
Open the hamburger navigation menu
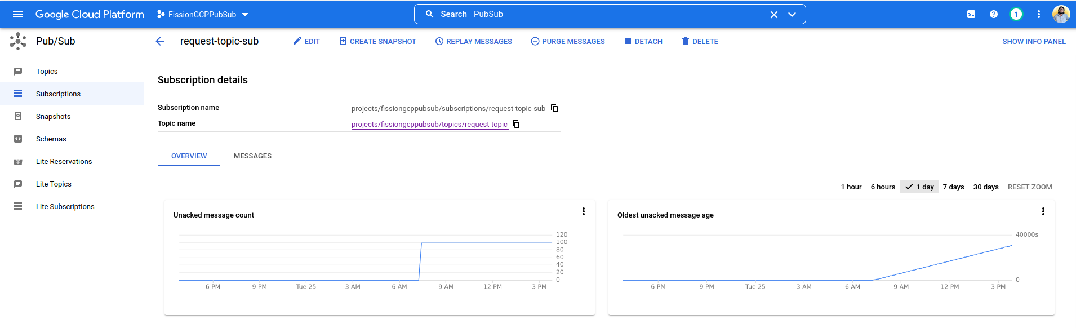pos(18,14)
